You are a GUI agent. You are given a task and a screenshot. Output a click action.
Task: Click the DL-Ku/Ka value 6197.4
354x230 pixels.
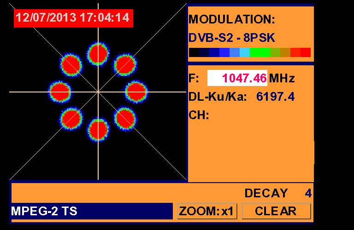tap(275, 97)
